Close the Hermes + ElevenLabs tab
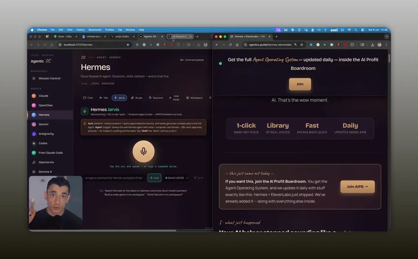Screen dimensions: 418x259 [x=270, y=37]
